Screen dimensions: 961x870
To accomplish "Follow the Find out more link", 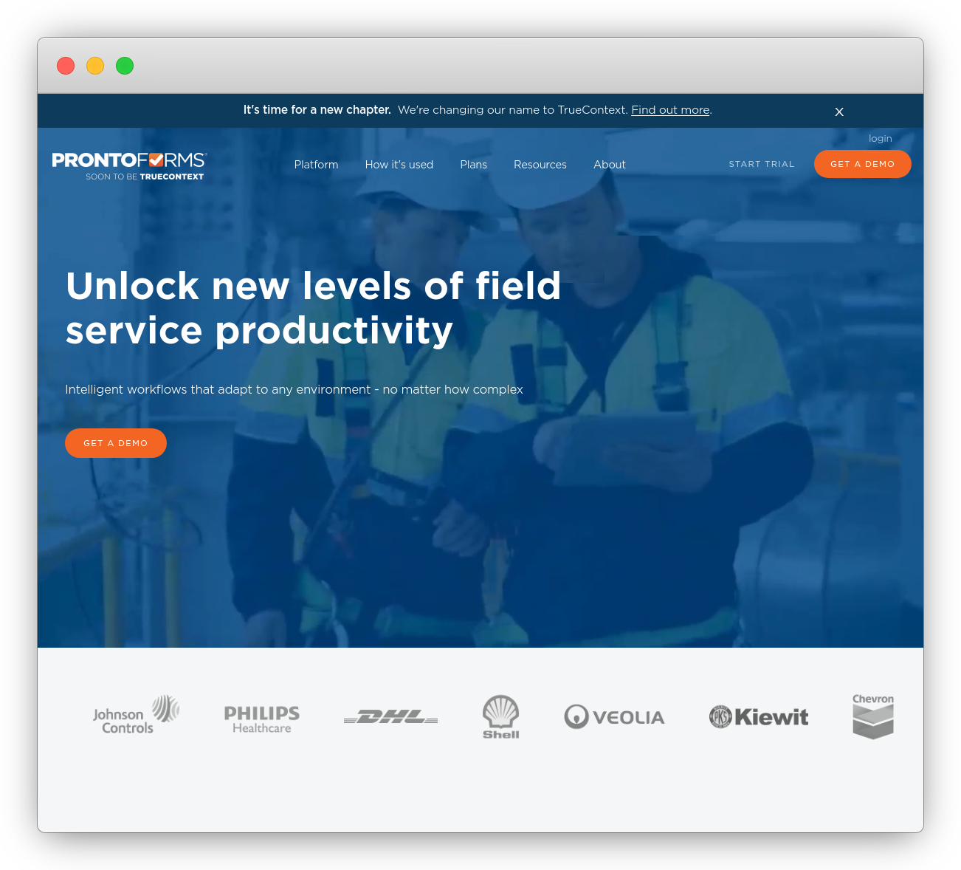I will (x=670, y=110).
